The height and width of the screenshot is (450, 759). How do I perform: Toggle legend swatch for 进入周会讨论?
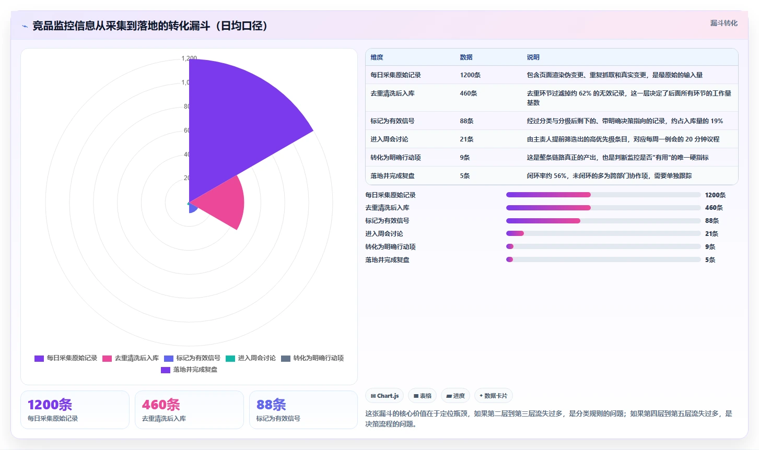(x=230, y=359)
